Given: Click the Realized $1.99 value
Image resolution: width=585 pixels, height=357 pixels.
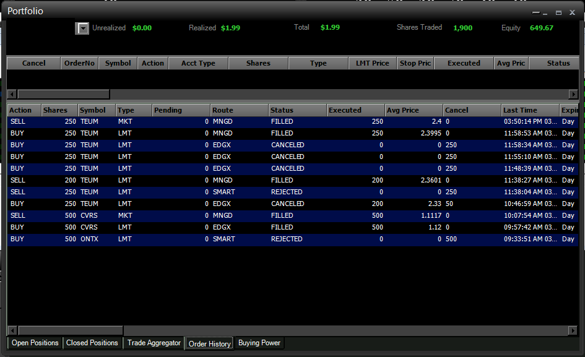Looking at the screenshot, I should [x=230, y=28].
